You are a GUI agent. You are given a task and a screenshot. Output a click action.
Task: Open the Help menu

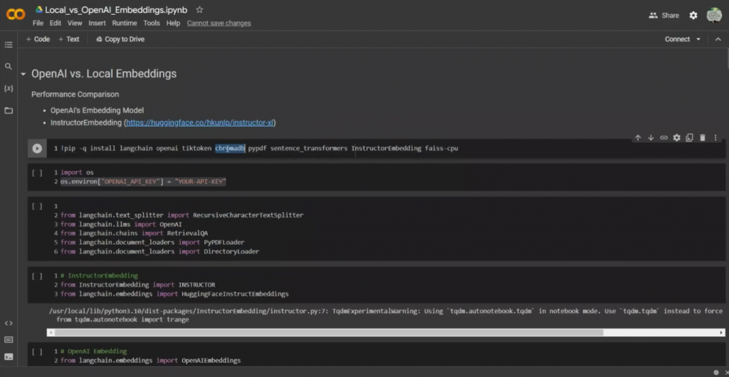(x=173, y=23)
